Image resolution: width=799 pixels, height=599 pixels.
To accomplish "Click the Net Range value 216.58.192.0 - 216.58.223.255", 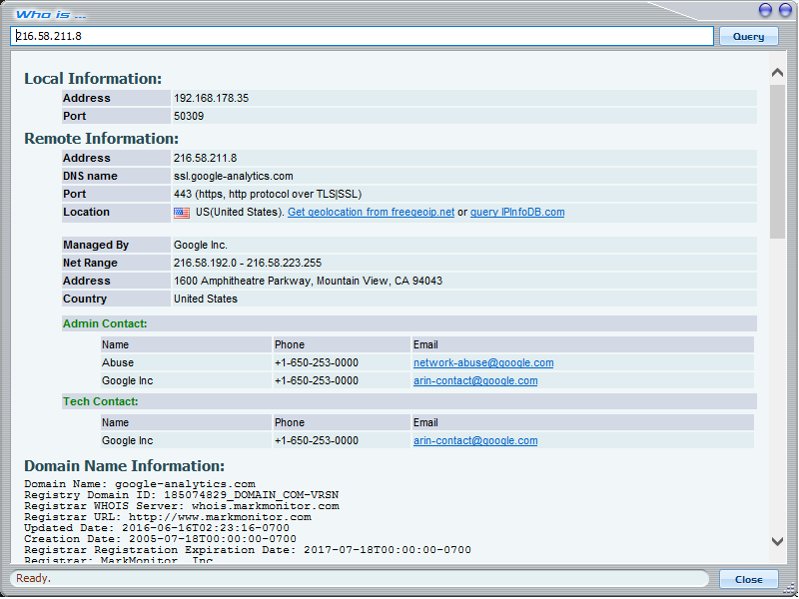I will [248, 264].
